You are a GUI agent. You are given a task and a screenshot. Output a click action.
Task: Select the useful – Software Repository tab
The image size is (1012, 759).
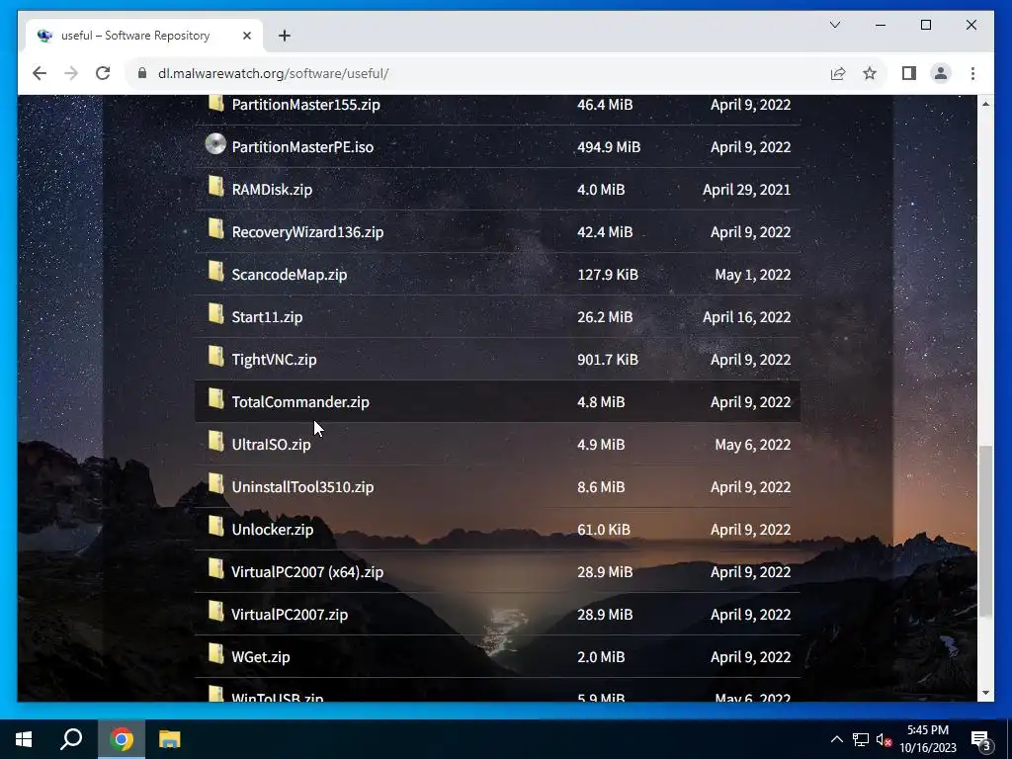click(x=144, y=36)
